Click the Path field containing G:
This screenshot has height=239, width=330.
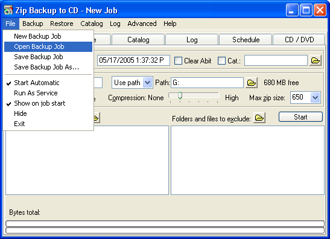pos(207,83)
